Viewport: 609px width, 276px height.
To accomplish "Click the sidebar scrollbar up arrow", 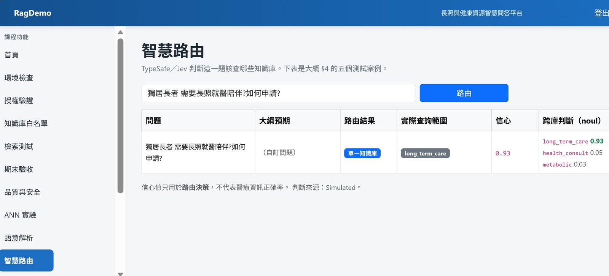I will click(120, 32).
